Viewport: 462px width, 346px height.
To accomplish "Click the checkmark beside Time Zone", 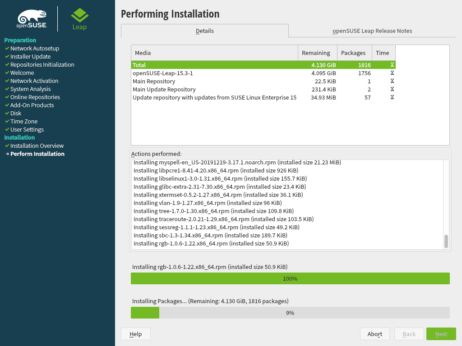I will click(7, 121).
